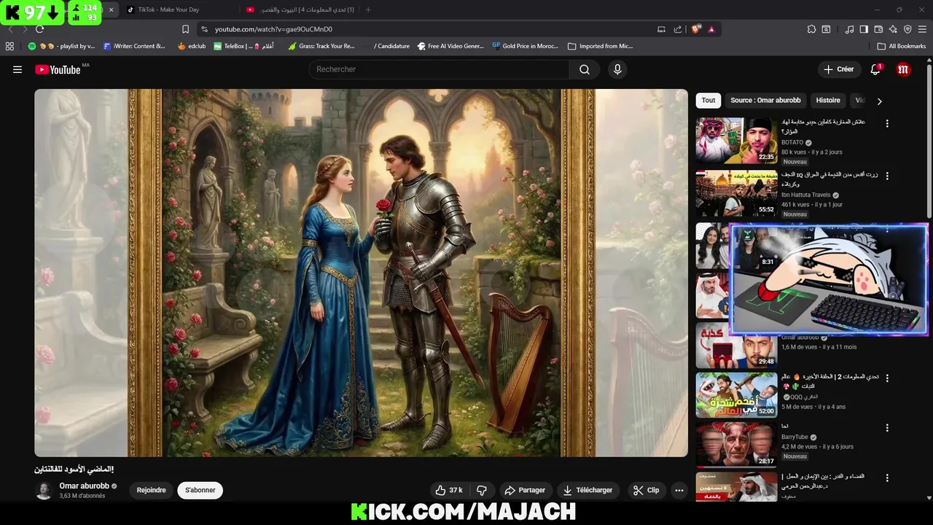Click the YouTube logo
The width and height of the screenshot is (933, 525).
point(58,69)
